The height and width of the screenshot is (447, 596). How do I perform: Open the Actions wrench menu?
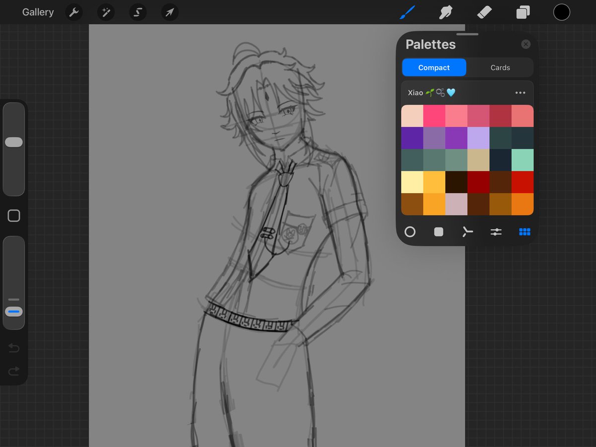click(74, 12)
